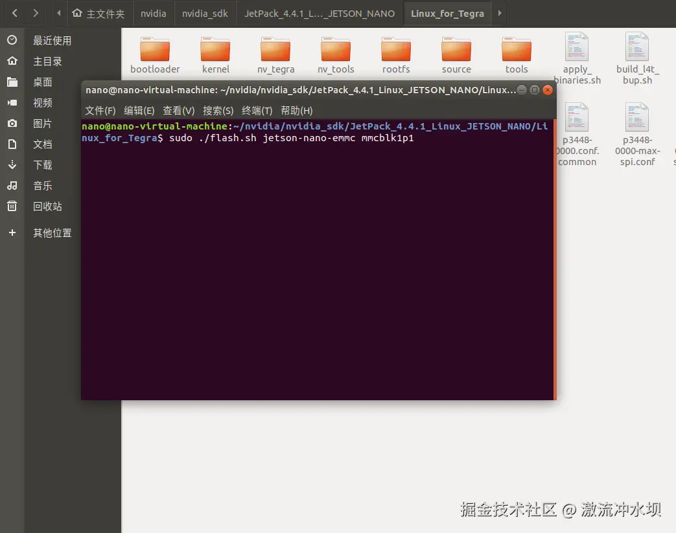This screenshot has width=676, height=533.
Task: Select the rootfs folder
Action: coord(396,55)
